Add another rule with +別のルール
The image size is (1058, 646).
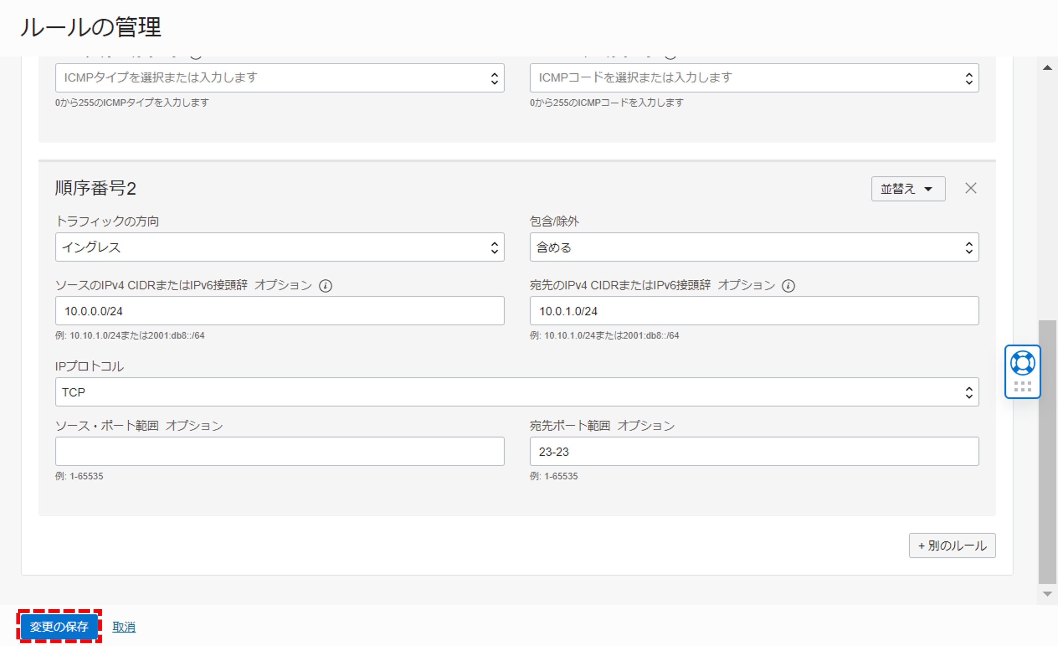[x=952, y=546]
